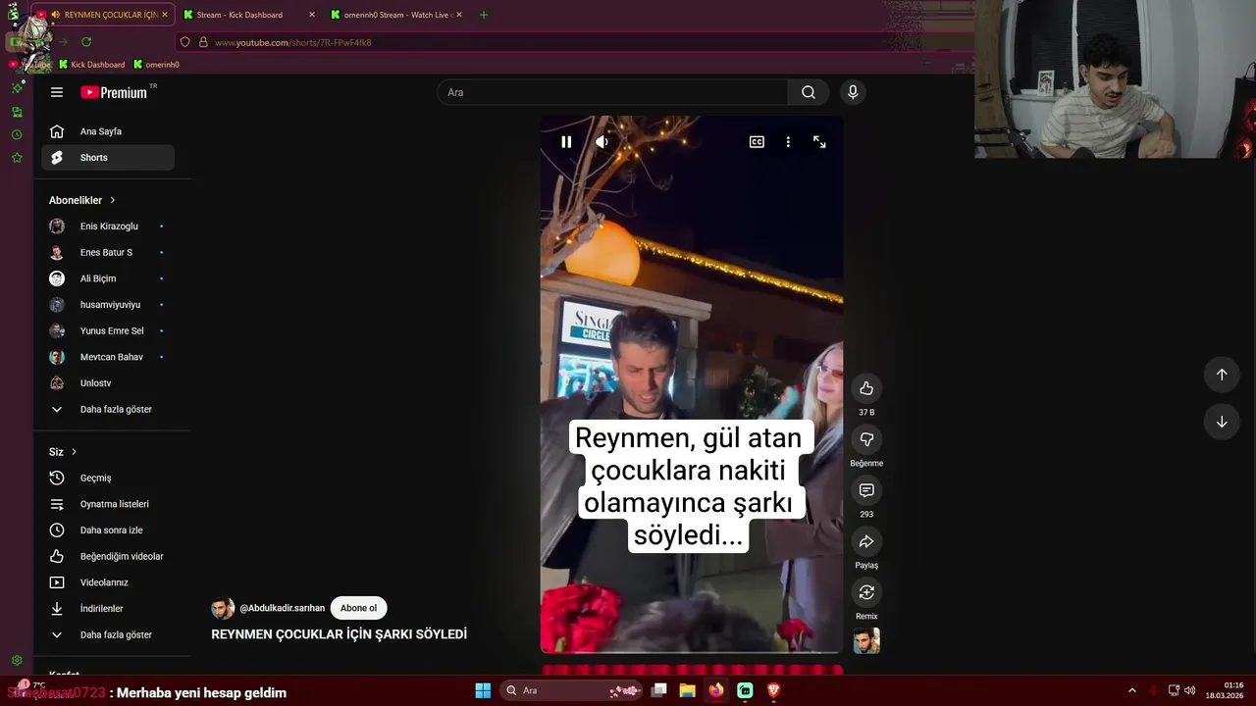Click the Abone ol subscribe button
This screenshot has width=1256, height=706.
point(358,608)
